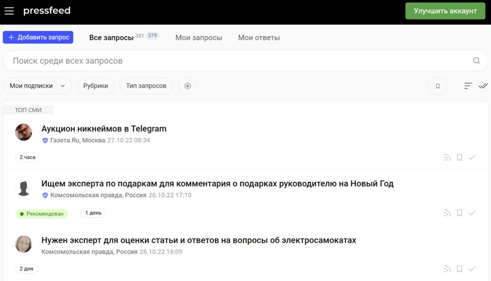Click the search magnifier icon
Viewport: 491px width, 281px height.
point(476,61)
